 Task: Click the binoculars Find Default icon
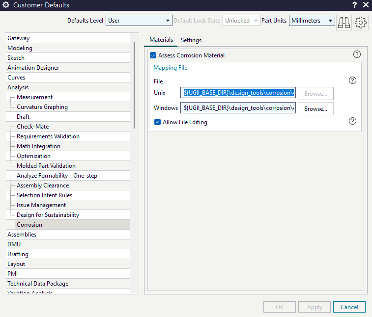344,22
